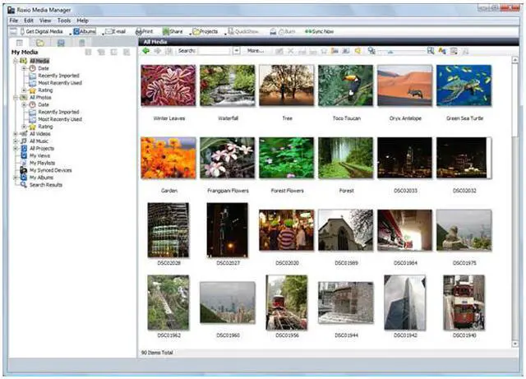Select the Toco Toucan thumbnail
The height and width of the screenshot is (379, 526).
(345, 86)
